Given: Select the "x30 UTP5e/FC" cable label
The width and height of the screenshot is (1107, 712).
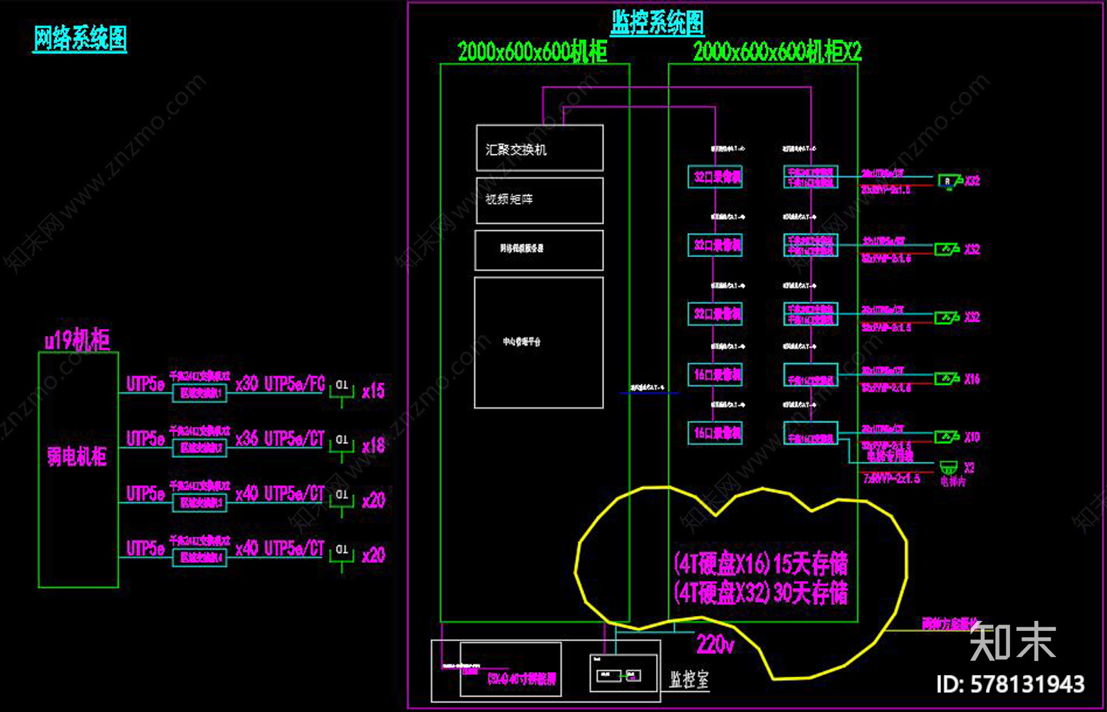Looking at the screenshot, I should (x=280, y=384).
